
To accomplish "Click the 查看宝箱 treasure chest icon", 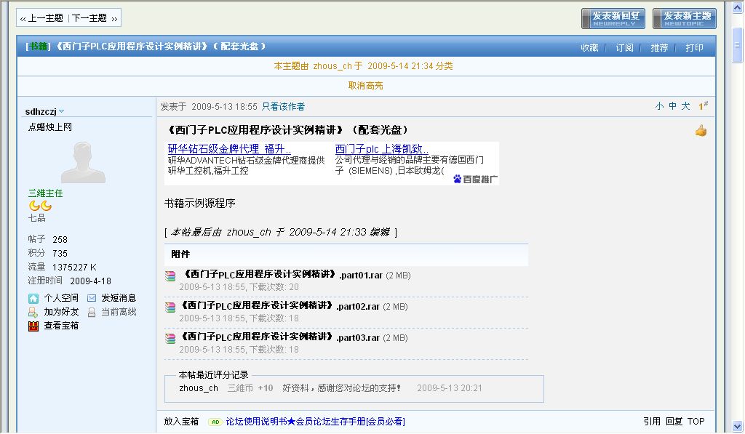I will pyautogui.click(x=33, y=326).
